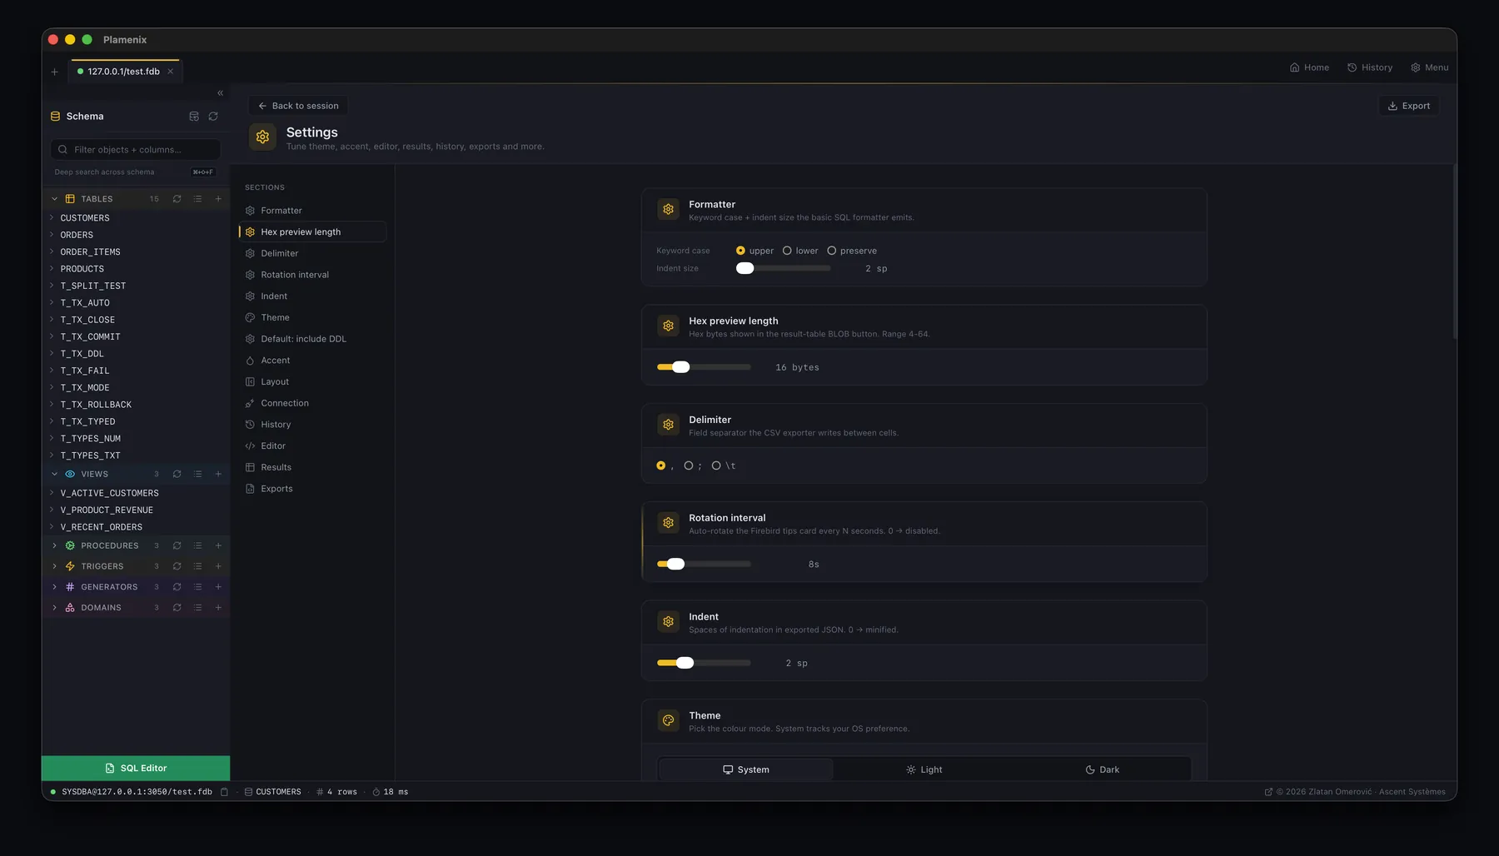Click the new connection tab plus icon
Image resolution: width=1499 pixels, height=856 pixels.
pos(55,72)
